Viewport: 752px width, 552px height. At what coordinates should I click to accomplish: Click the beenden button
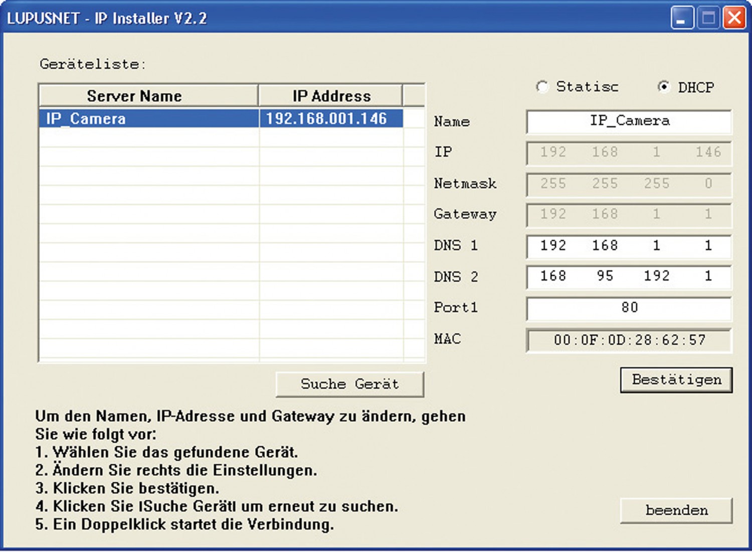[x=676, y=510]
